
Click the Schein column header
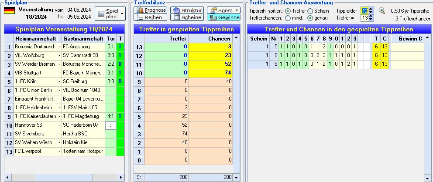pos(258,39)
